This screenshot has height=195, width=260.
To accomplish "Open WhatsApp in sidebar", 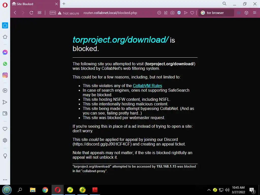I will click(x=5, y=64).
